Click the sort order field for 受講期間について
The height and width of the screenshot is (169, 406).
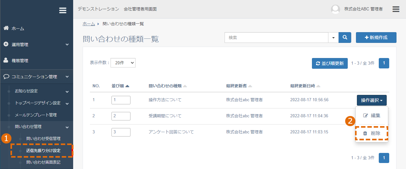121,116
